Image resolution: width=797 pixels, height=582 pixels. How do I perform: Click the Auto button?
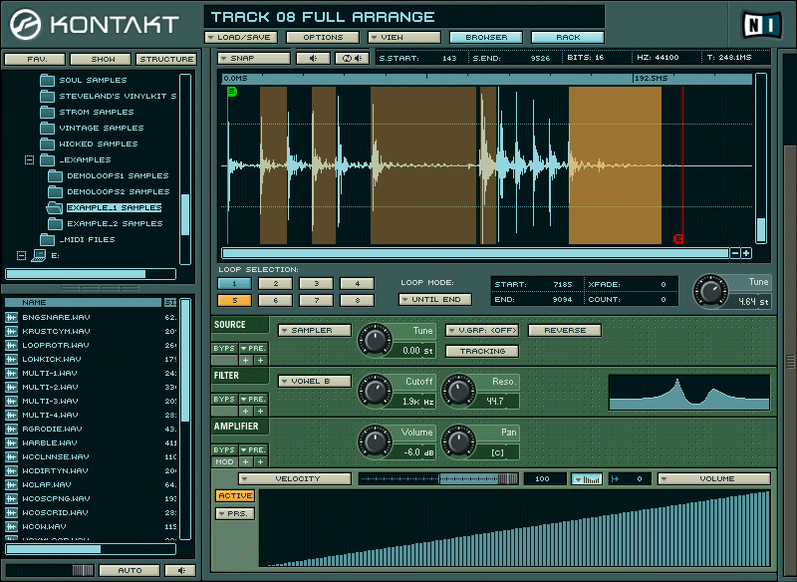pos(130,570)
